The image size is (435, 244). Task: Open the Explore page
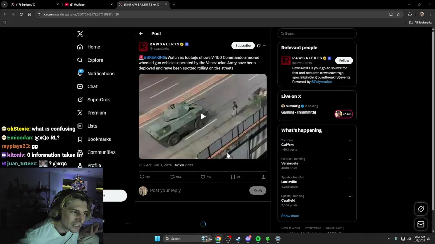(90, 60)
